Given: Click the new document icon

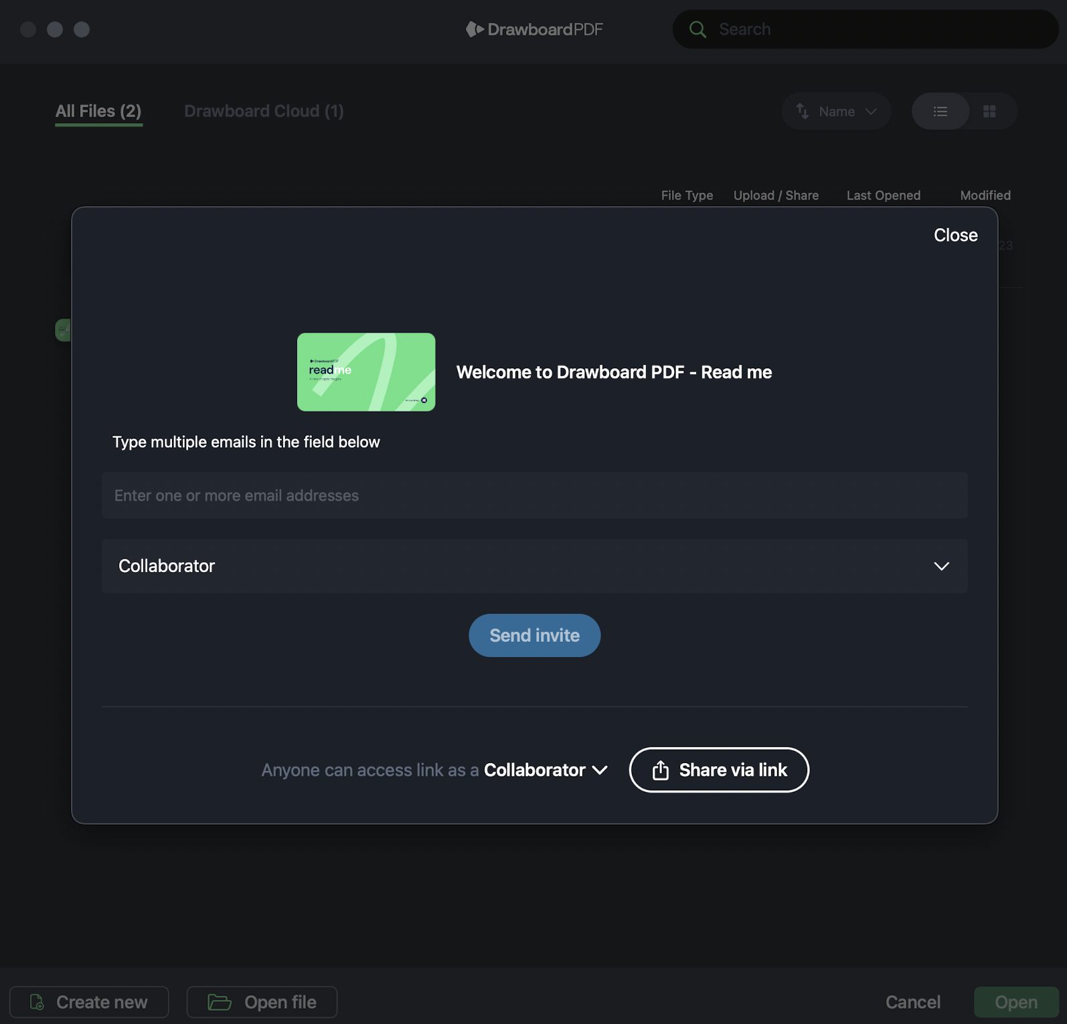Looking at the screenshot, I should pyautogui.click(x=37, y=1002).
